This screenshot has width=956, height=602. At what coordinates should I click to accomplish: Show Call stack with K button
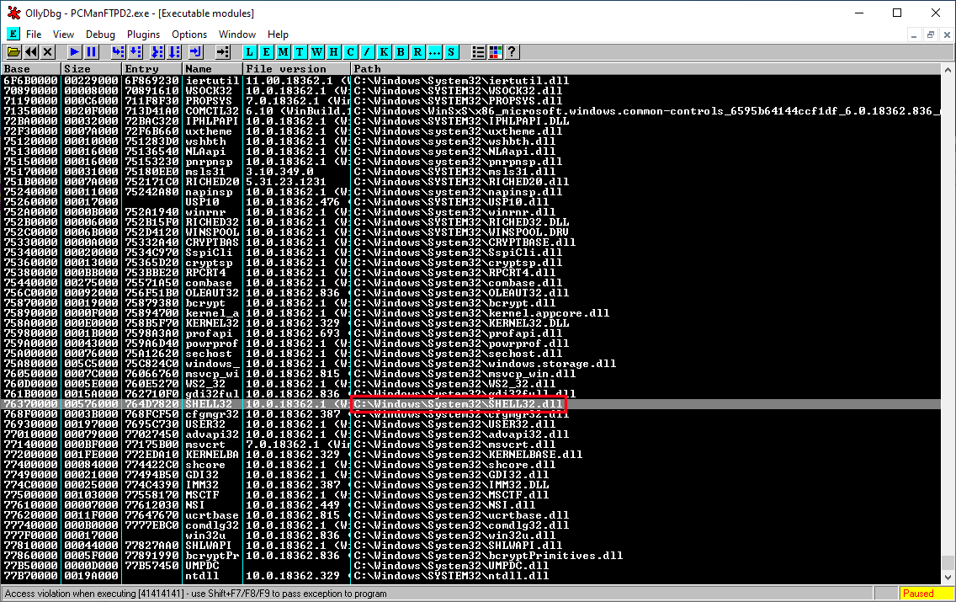(x=384, y=52)
